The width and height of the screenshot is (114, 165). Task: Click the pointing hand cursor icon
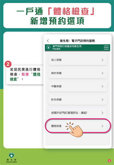(x=75, y=130)
